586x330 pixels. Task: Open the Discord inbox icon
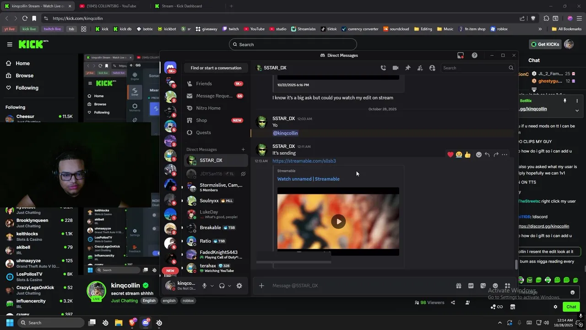click(461, 55)
